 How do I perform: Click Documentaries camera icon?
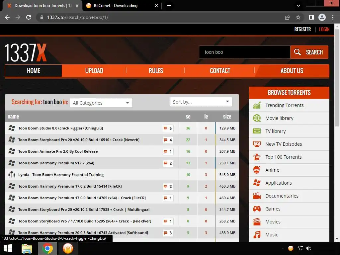tap(257, 196)
